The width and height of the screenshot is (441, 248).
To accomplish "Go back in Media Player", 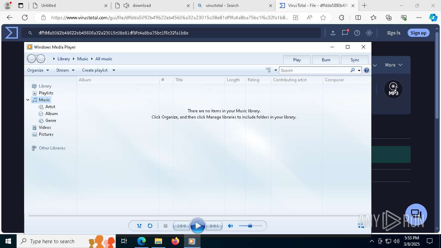I will click(31, 59).
